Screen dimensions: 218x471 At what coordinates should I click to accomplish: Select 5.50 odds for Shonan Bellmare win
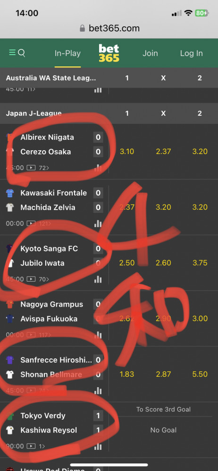pos(200,374)
